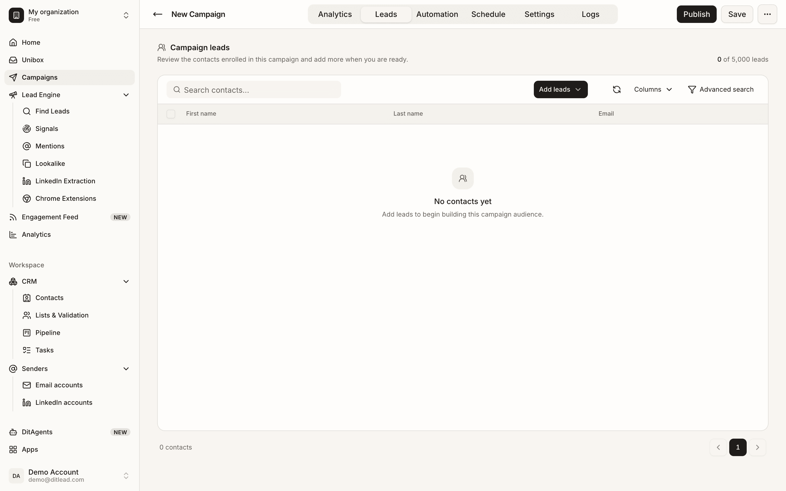Collapse the Senders section
786x491 pixels.
point(126,369)
